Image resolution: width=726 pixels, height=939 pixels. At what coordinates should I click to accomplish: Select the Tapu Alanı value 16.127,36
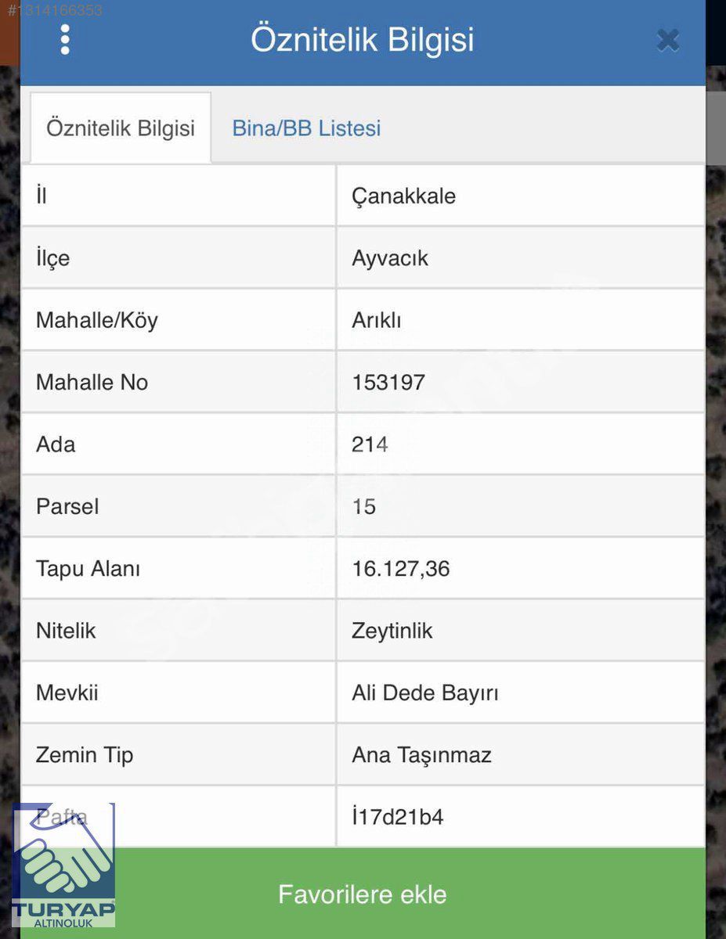[401, 569]
